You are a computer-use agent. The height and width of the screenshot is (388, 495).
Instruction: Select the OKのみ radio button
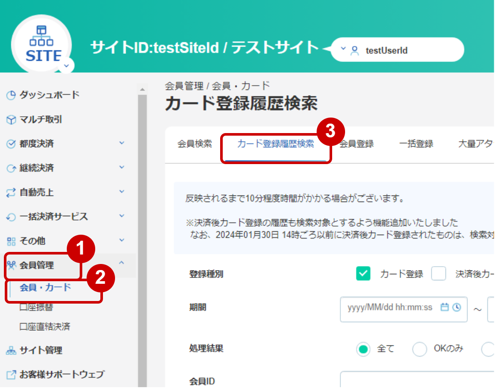tap(419, 349)
